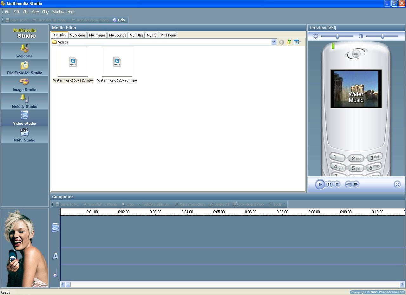Click the 0:01.00 timeline ruler mark
406x295 pixels.
click(92, 212)
